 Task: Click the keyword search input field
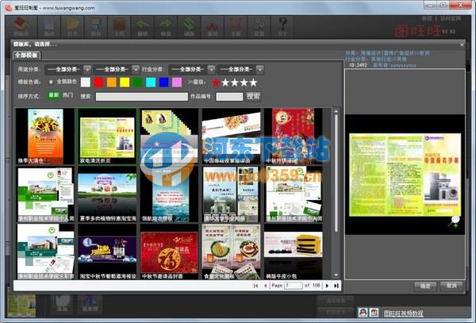coord(142,97)
